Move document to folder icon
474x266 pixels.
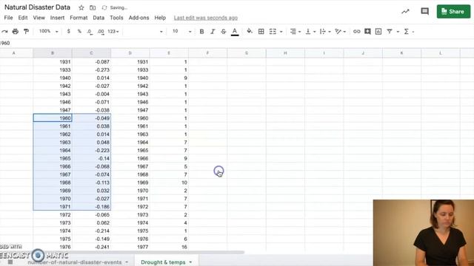click(93, 7)
